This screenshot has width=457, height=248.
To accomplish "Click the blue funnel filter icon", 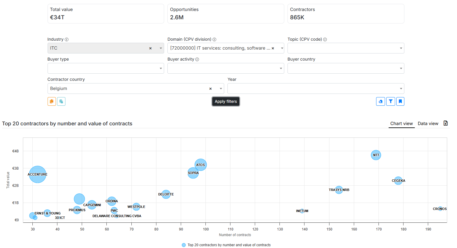I will pyautogui.click(x=391, y=102).
